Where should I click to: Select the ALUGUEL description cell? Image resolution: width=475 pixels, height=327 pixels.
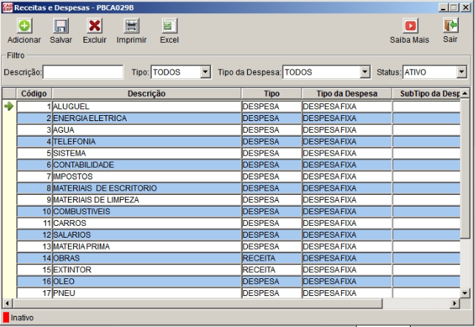click(x=146, y=106)
